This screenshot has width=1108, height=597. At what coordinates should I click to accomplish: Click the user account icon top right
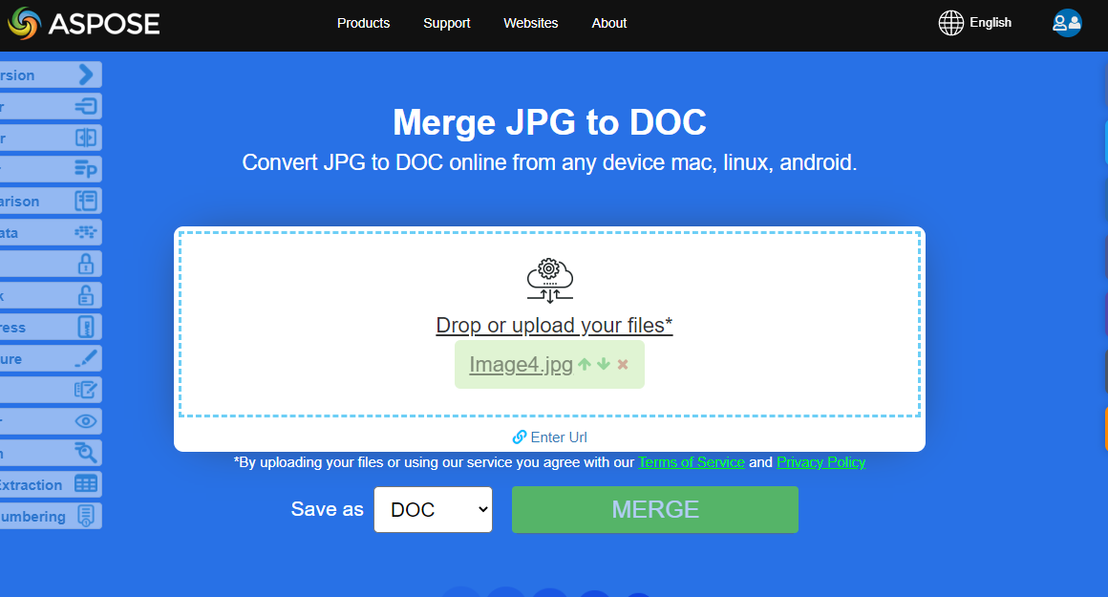point(1066,23)
